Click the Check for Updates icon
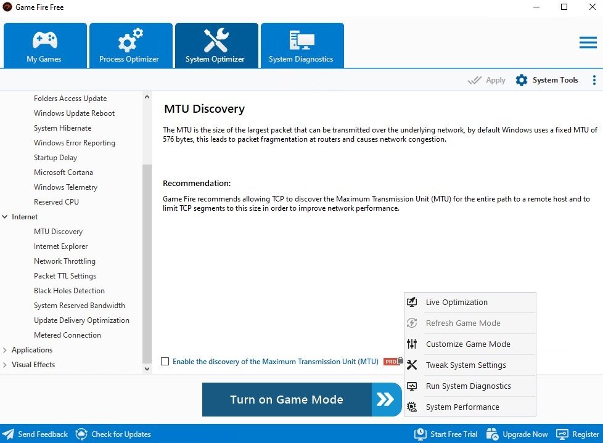Image resolution: width=603 pixels, height=443 pixels. (81, 434)
